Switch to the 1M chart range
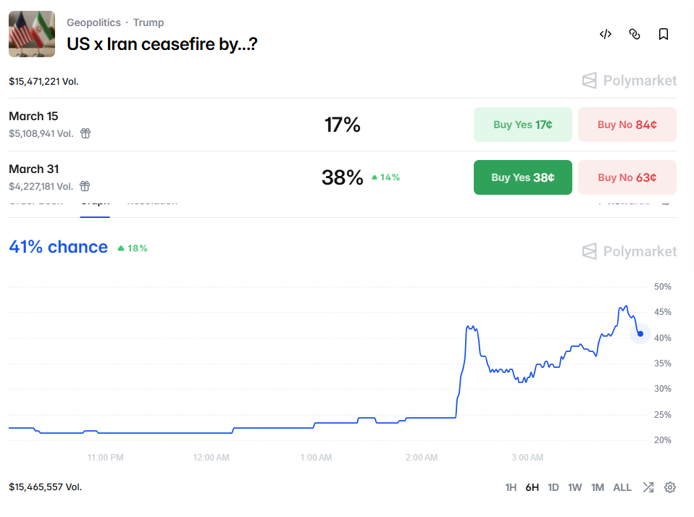The height and width of the screenshot is (517, 694). tap(598, 487)
